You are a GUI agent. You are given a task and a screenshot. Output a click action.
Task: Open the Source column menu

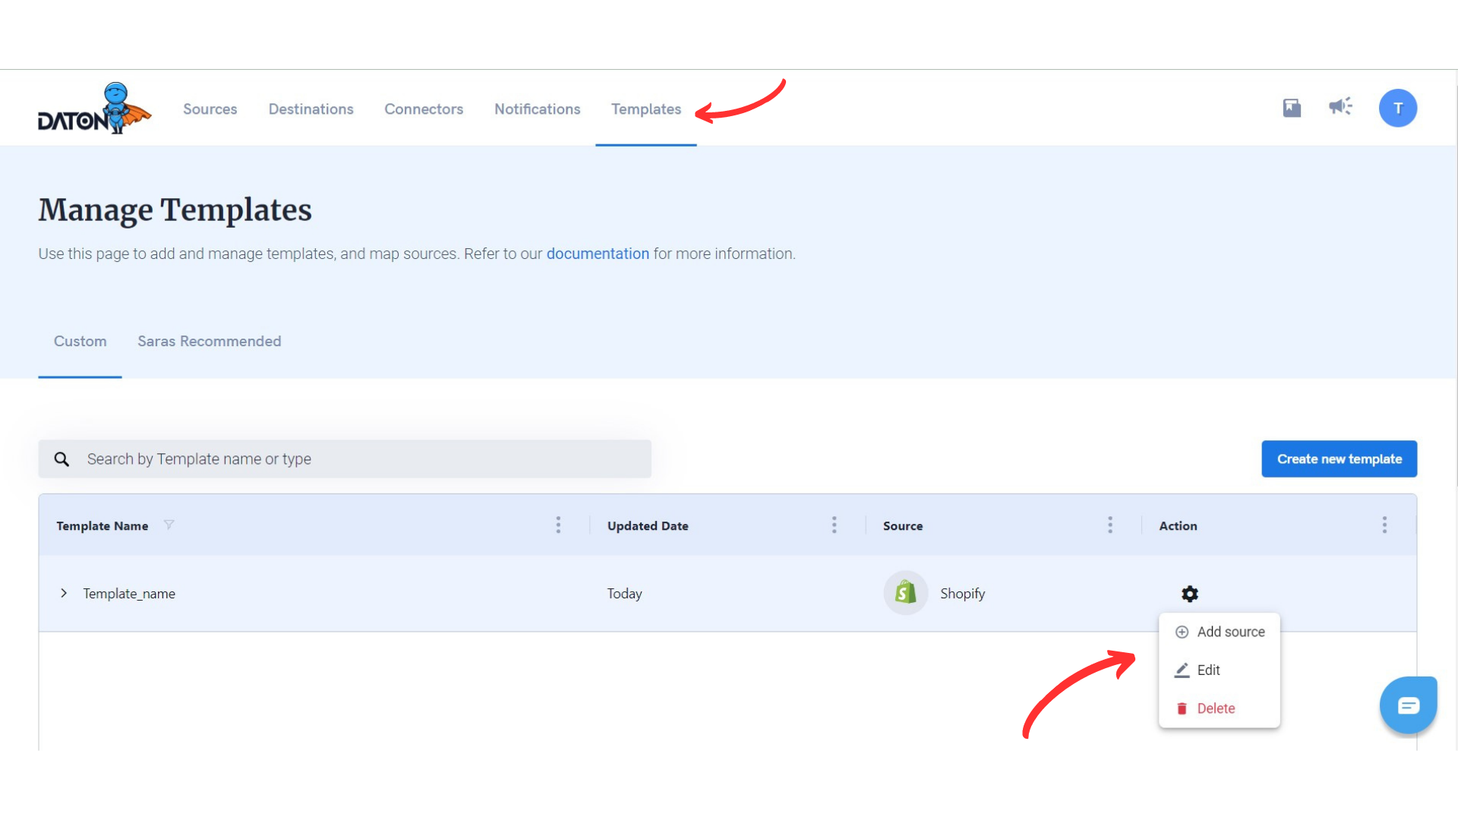1109,525
